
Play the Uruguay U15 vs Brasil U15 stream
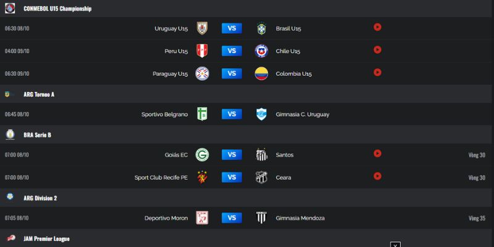coord(377,27)
